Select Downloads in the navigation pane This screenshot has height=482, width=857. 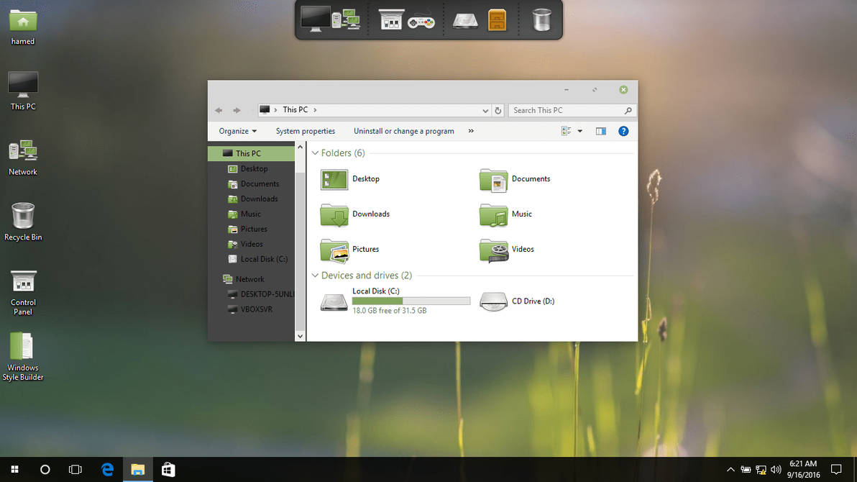[258, 199]
